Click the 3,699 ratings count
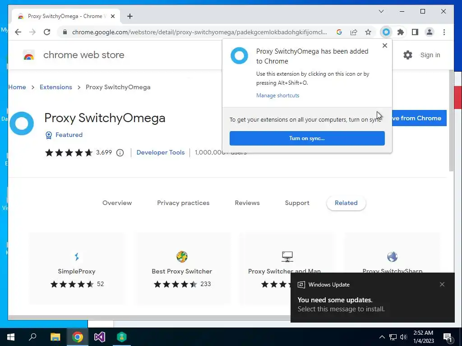The image size is (462, 346). [x=104, y=152]
